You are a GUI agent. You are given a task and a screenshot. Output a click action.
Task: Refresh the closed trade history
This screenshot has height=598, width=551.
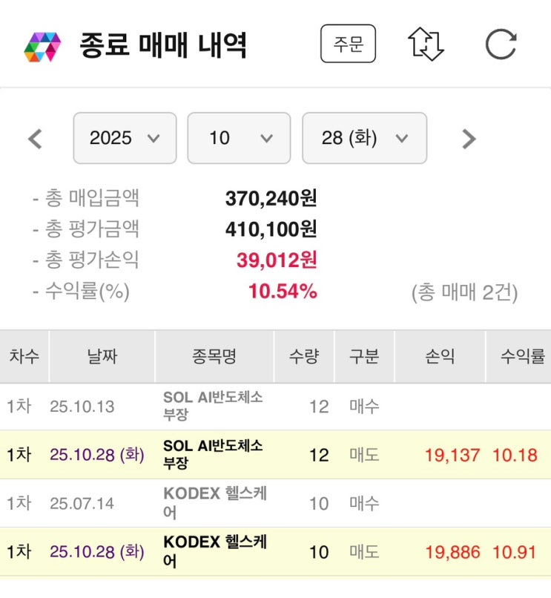[501, 45]
